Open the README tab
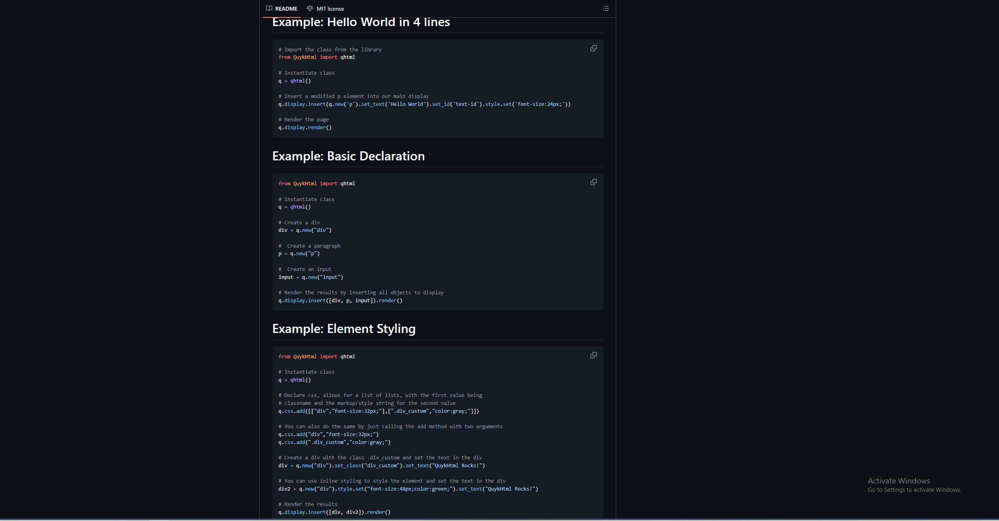This screenshot has height=521, width=999. pyautogui.click(x=281, y=9)
